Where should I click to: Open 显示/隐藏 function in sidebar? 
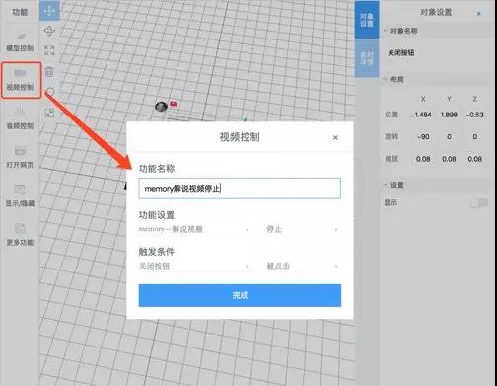click(20, 196)
